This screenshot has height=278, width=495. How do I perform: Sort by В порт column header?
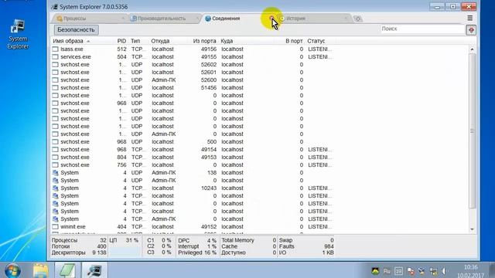(294, 41)
